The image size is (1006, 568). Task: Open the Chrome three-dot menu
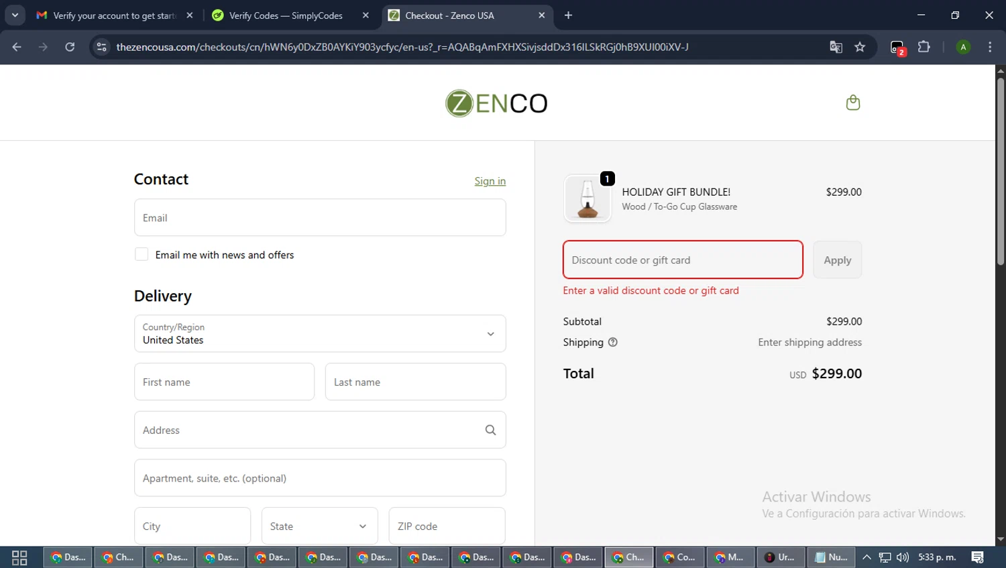[990, 47]
